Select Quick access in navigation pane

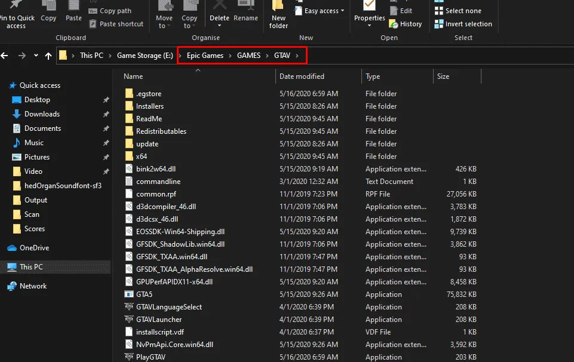pyautogui.click(x=39, y=85)
